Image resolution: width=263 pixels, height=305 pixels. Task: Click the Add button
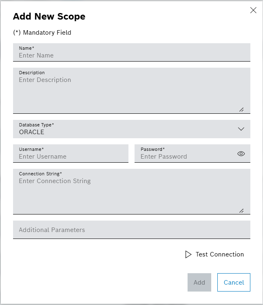199,282
